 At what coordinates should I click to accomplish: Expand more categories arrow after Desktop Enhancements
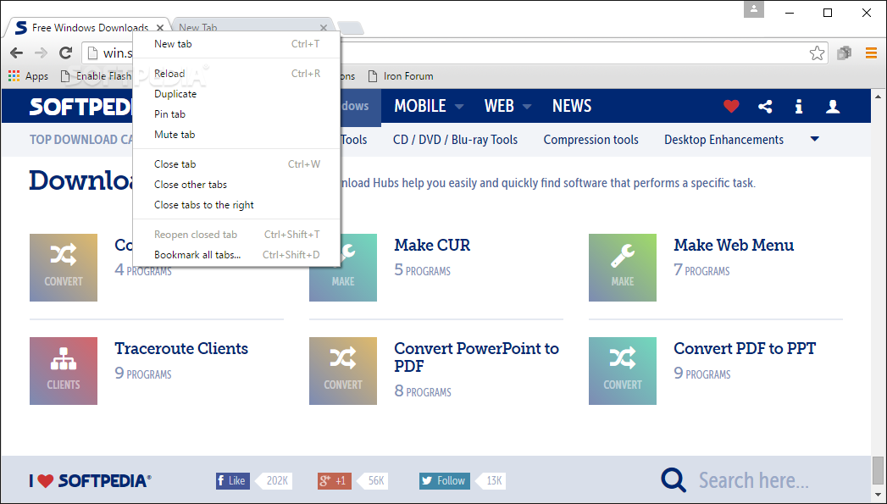(x=815, y=139)
